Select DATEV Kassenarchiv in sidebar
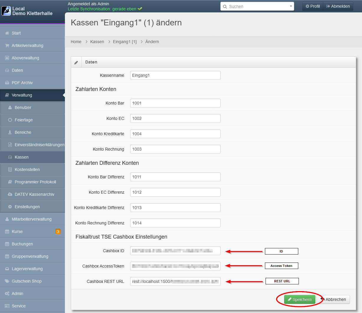The height and width of the screenshot is (313, 362). coord(34,194)
